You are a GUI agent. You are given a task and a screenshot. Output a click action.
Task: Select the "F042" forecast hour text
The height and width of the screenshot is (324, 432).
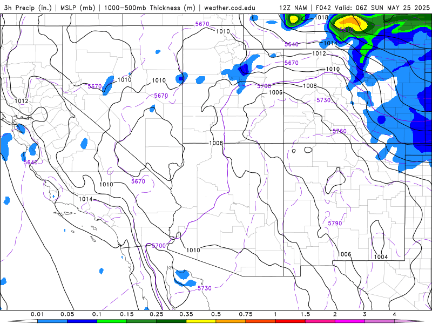(324, 8)
